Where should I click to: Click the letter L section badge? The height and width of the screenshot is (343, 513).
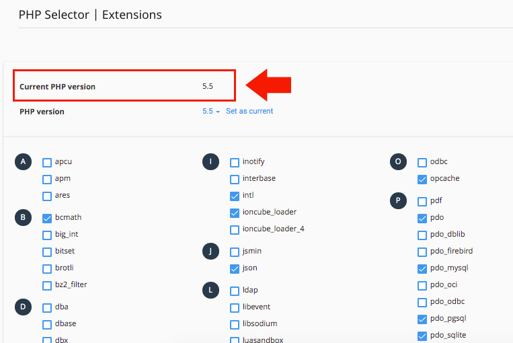coord(211,291)
